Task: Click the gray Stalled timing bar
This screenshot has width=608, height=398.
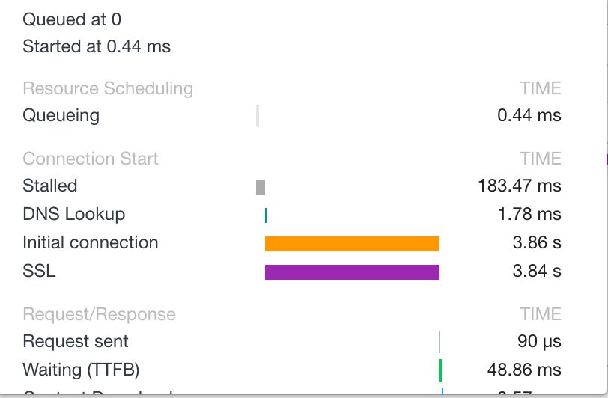Action: coord(261,187)
